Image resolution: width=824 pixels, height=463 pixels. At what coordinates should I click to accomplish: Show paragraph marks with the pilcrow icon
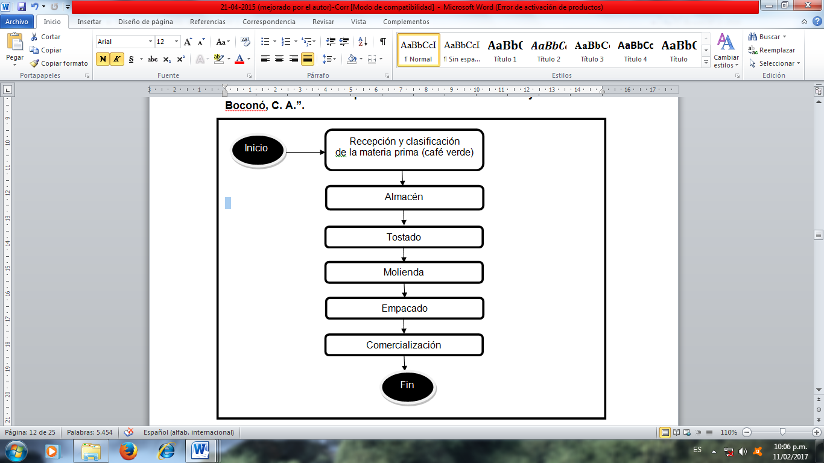pos(382,42)
